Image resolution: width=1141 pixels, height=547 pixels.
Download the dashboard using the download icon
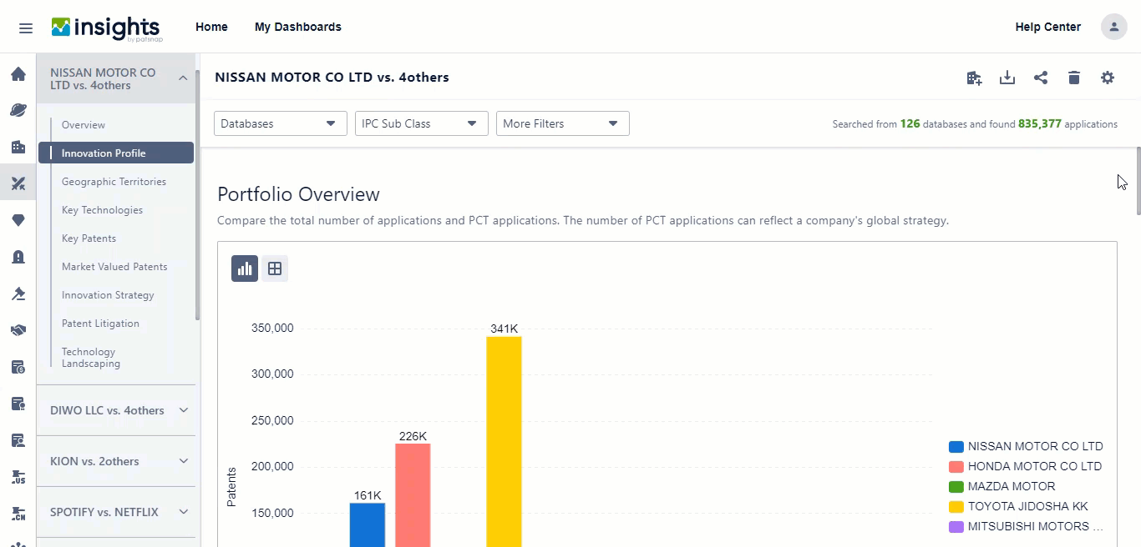(1007, 77)
